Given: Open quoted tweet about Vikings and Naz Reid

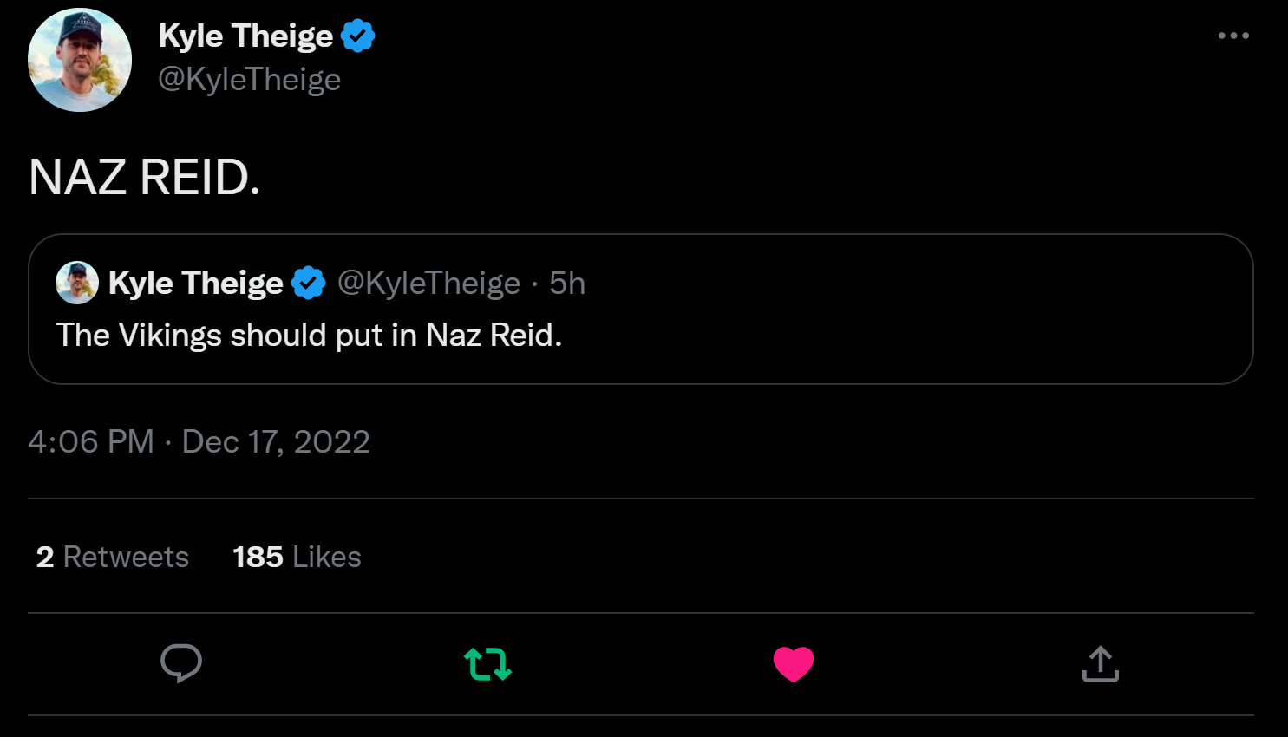Looking at the screenshot, I should (309, 336).
